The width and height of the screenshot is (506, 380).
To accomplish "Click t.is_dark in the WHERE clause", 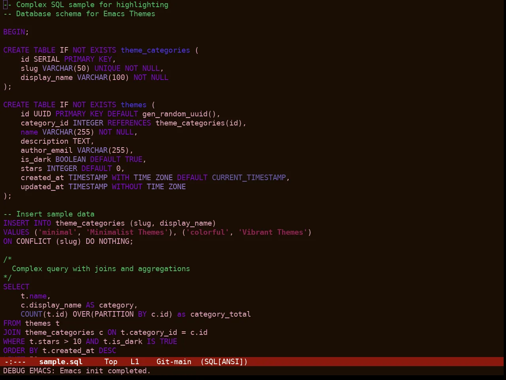I will click(123, 341).
